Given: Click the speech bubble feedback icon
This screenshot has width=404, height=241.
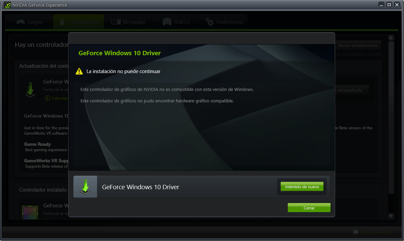Looking at the screenshot, I should click(355, 232).
